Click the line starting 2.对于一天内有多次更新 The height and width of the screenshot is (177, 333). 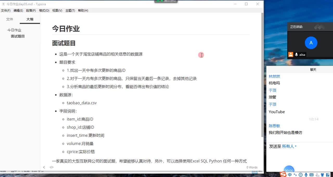132,79
